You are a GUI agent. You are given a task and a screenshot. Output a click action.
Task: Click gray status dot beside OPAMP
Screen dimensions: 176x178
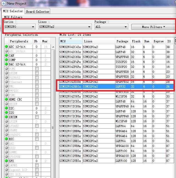click(x=7, y=130)
